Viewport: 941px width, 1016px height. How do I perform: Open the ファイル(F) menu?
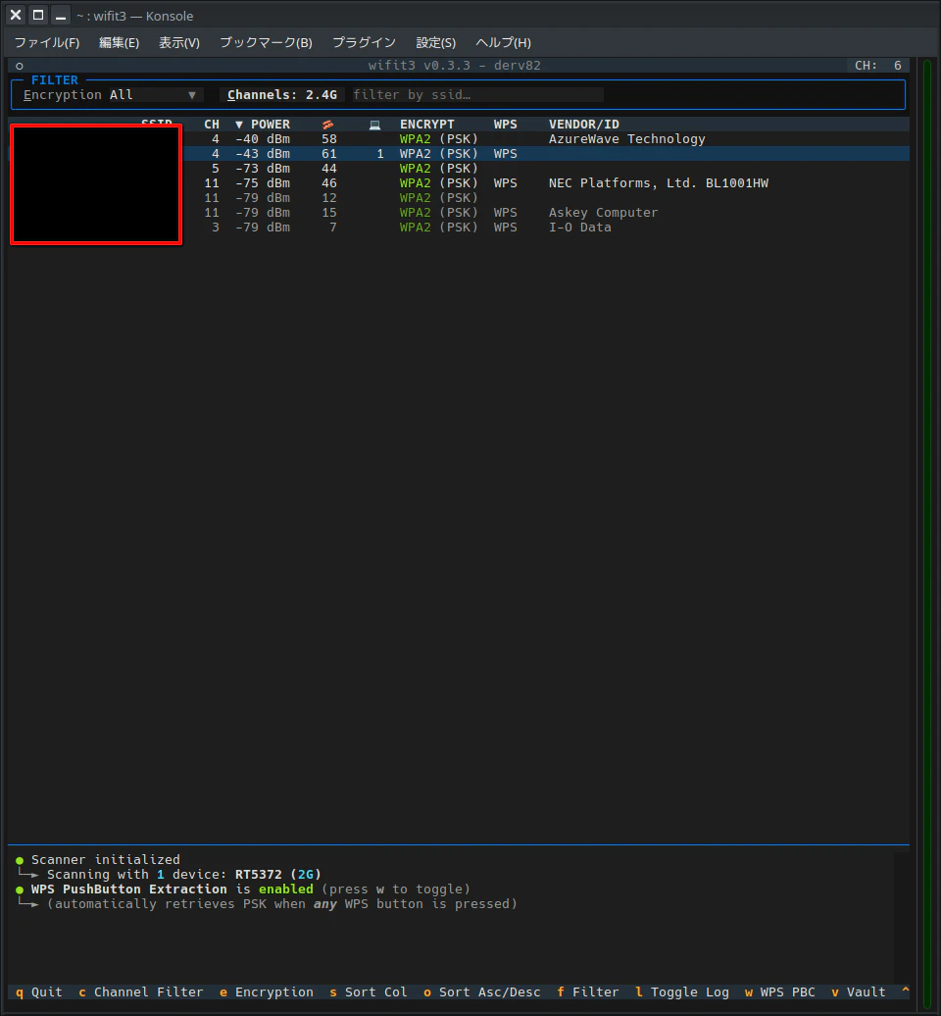click(x=47, y=43)
